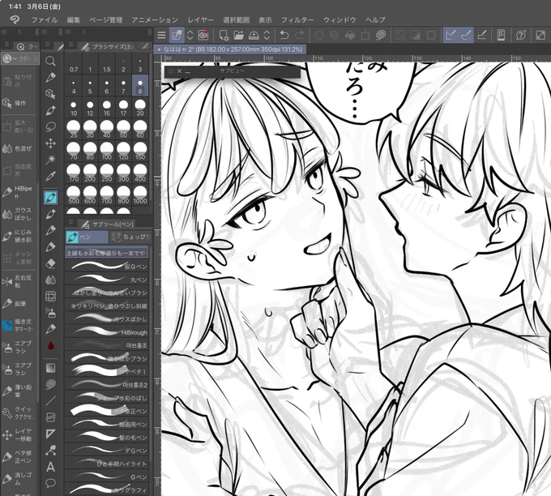Select the highlighted Pen tool

50,198
